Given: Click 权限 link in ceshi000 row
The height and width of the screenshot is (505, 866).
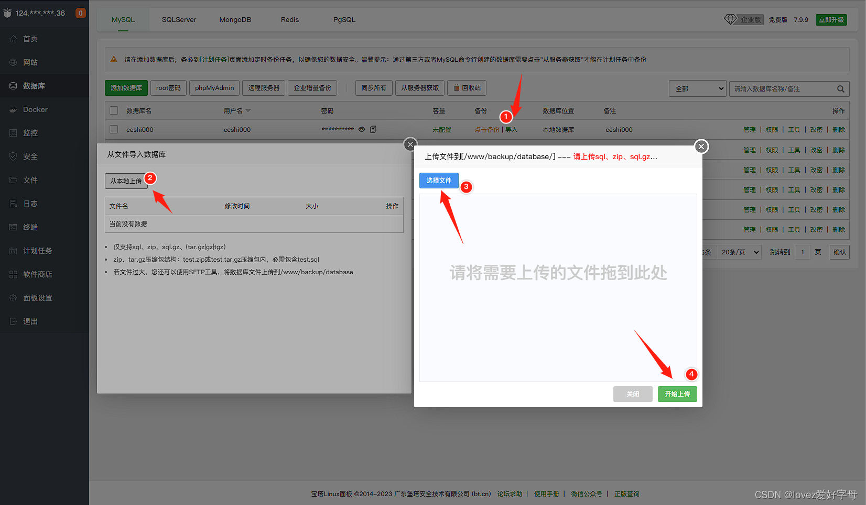Looking at the screenshot, I should point(772,130).
